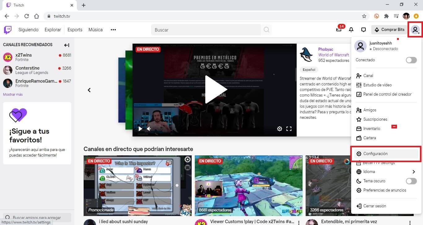Open Prime loot inbox with 14 badge
The image size is (423, 225).
[x=339, y=30]
